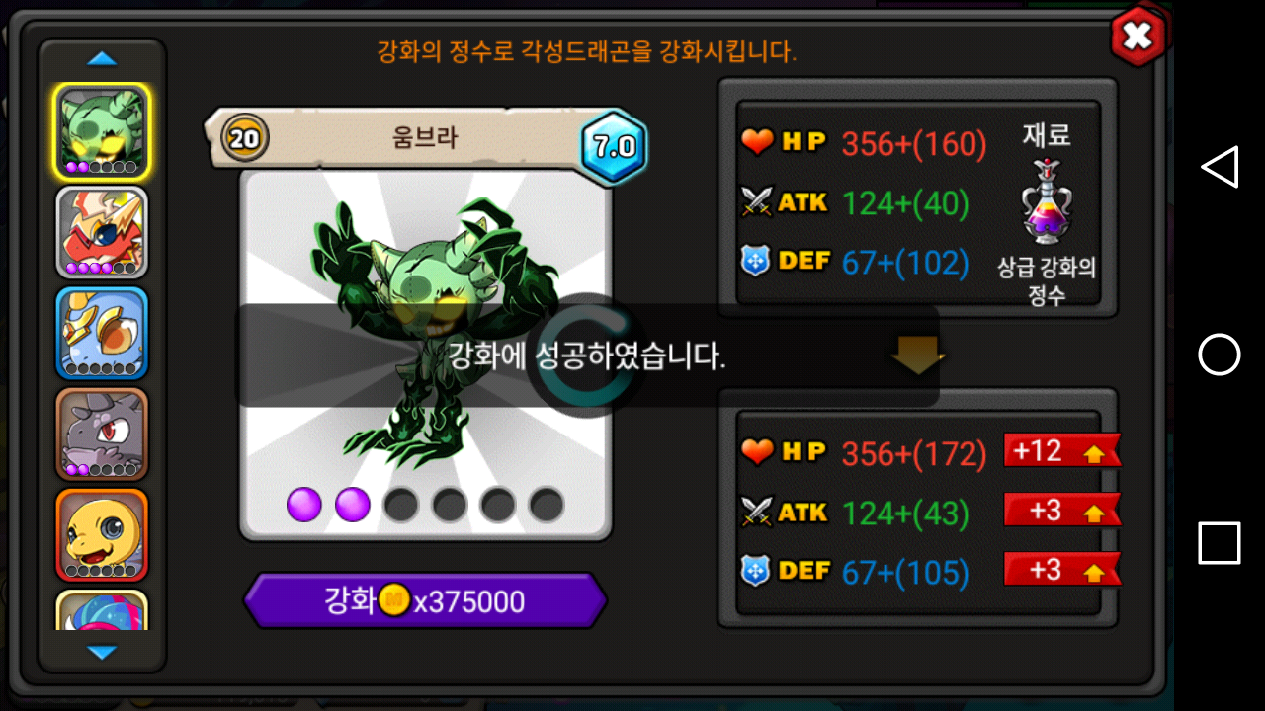Viewport: 1265px width, 711px height.
Task: Tap the 7.0 hexagon grade badge
Action: click(613, 147)
